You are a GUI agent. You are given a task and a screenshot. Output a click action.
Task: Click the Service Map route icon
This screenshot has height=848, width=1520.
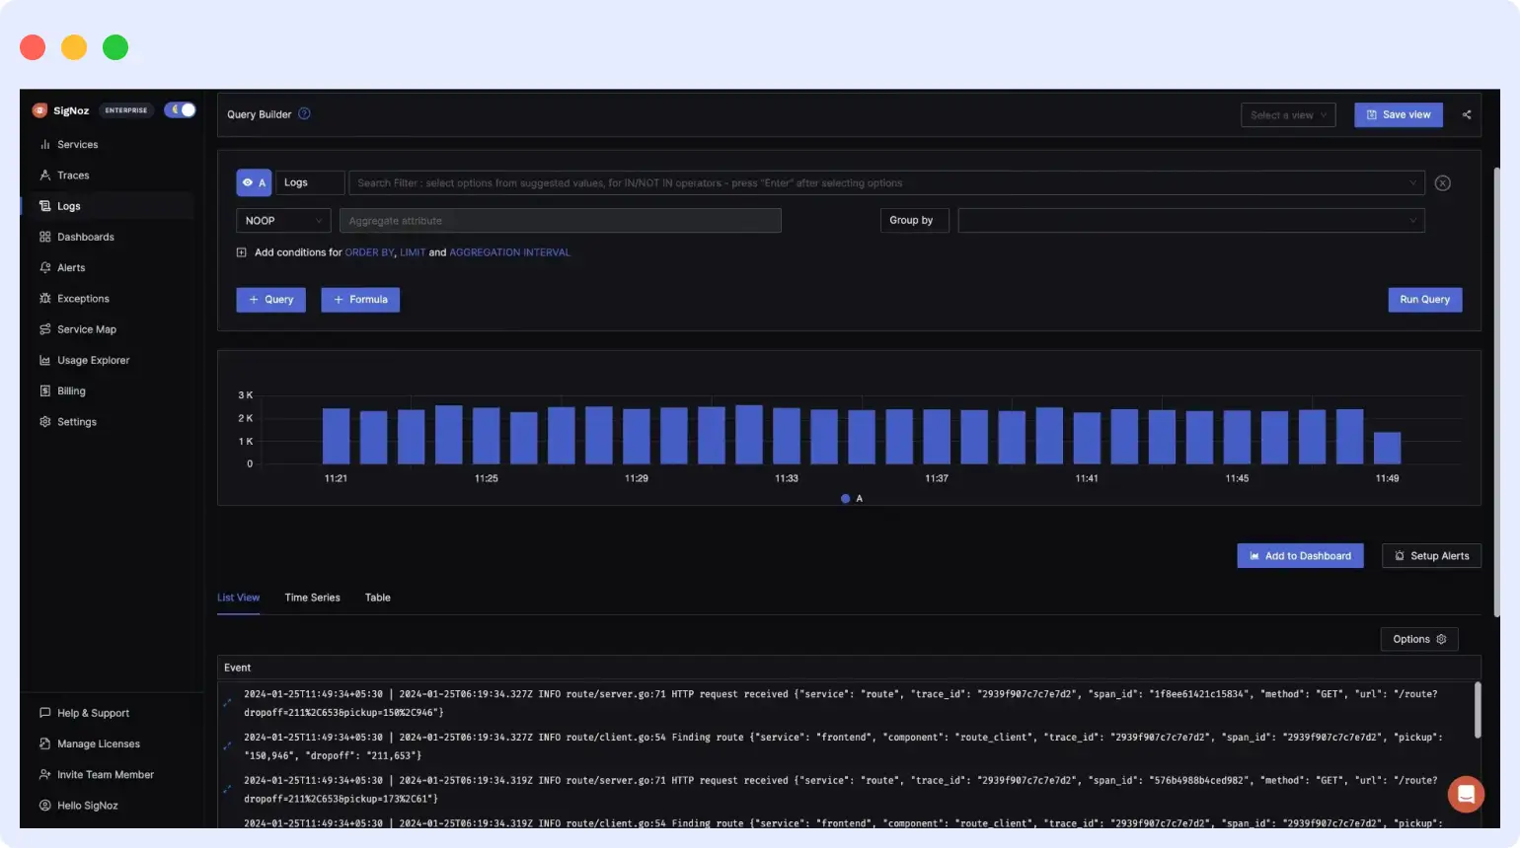pyautogui.click(x=44, y=329)
